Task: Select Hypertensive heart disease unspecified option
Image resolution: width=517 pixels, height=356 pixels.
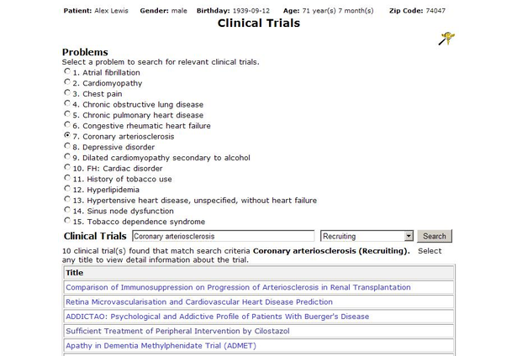Action: [x=67, y=199]
